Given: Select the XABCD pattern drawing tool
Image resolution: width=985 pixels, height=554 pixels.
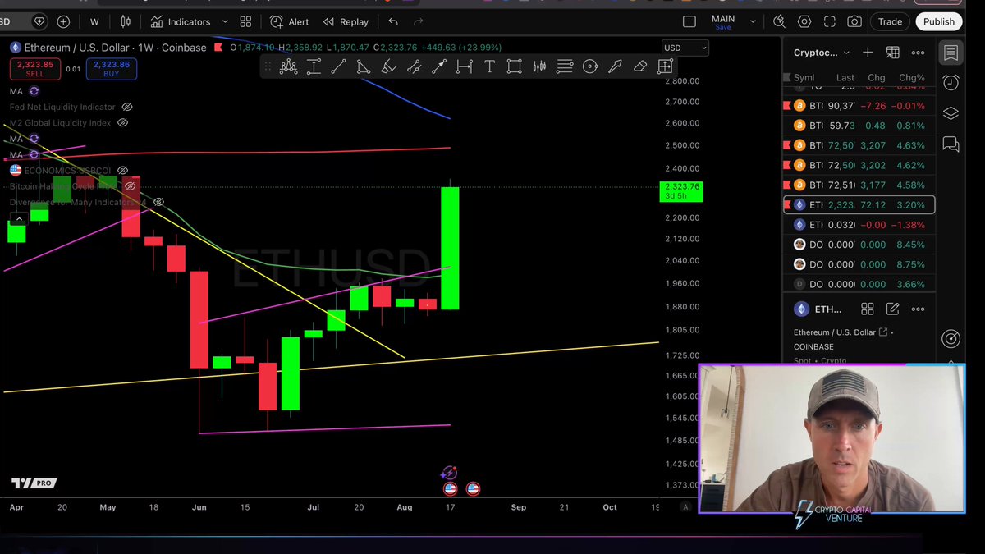Looking at the screenshot, I should coord(288,67).
